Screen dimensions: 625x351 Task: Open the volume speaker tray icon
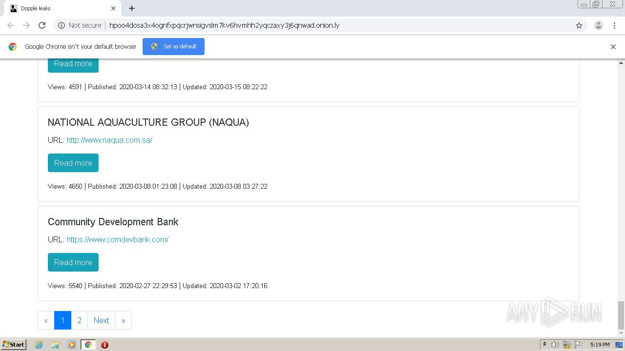[555, 345]
